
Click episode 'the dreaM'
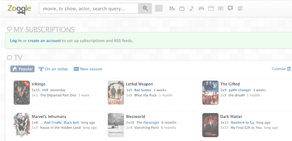click(237, 95)
